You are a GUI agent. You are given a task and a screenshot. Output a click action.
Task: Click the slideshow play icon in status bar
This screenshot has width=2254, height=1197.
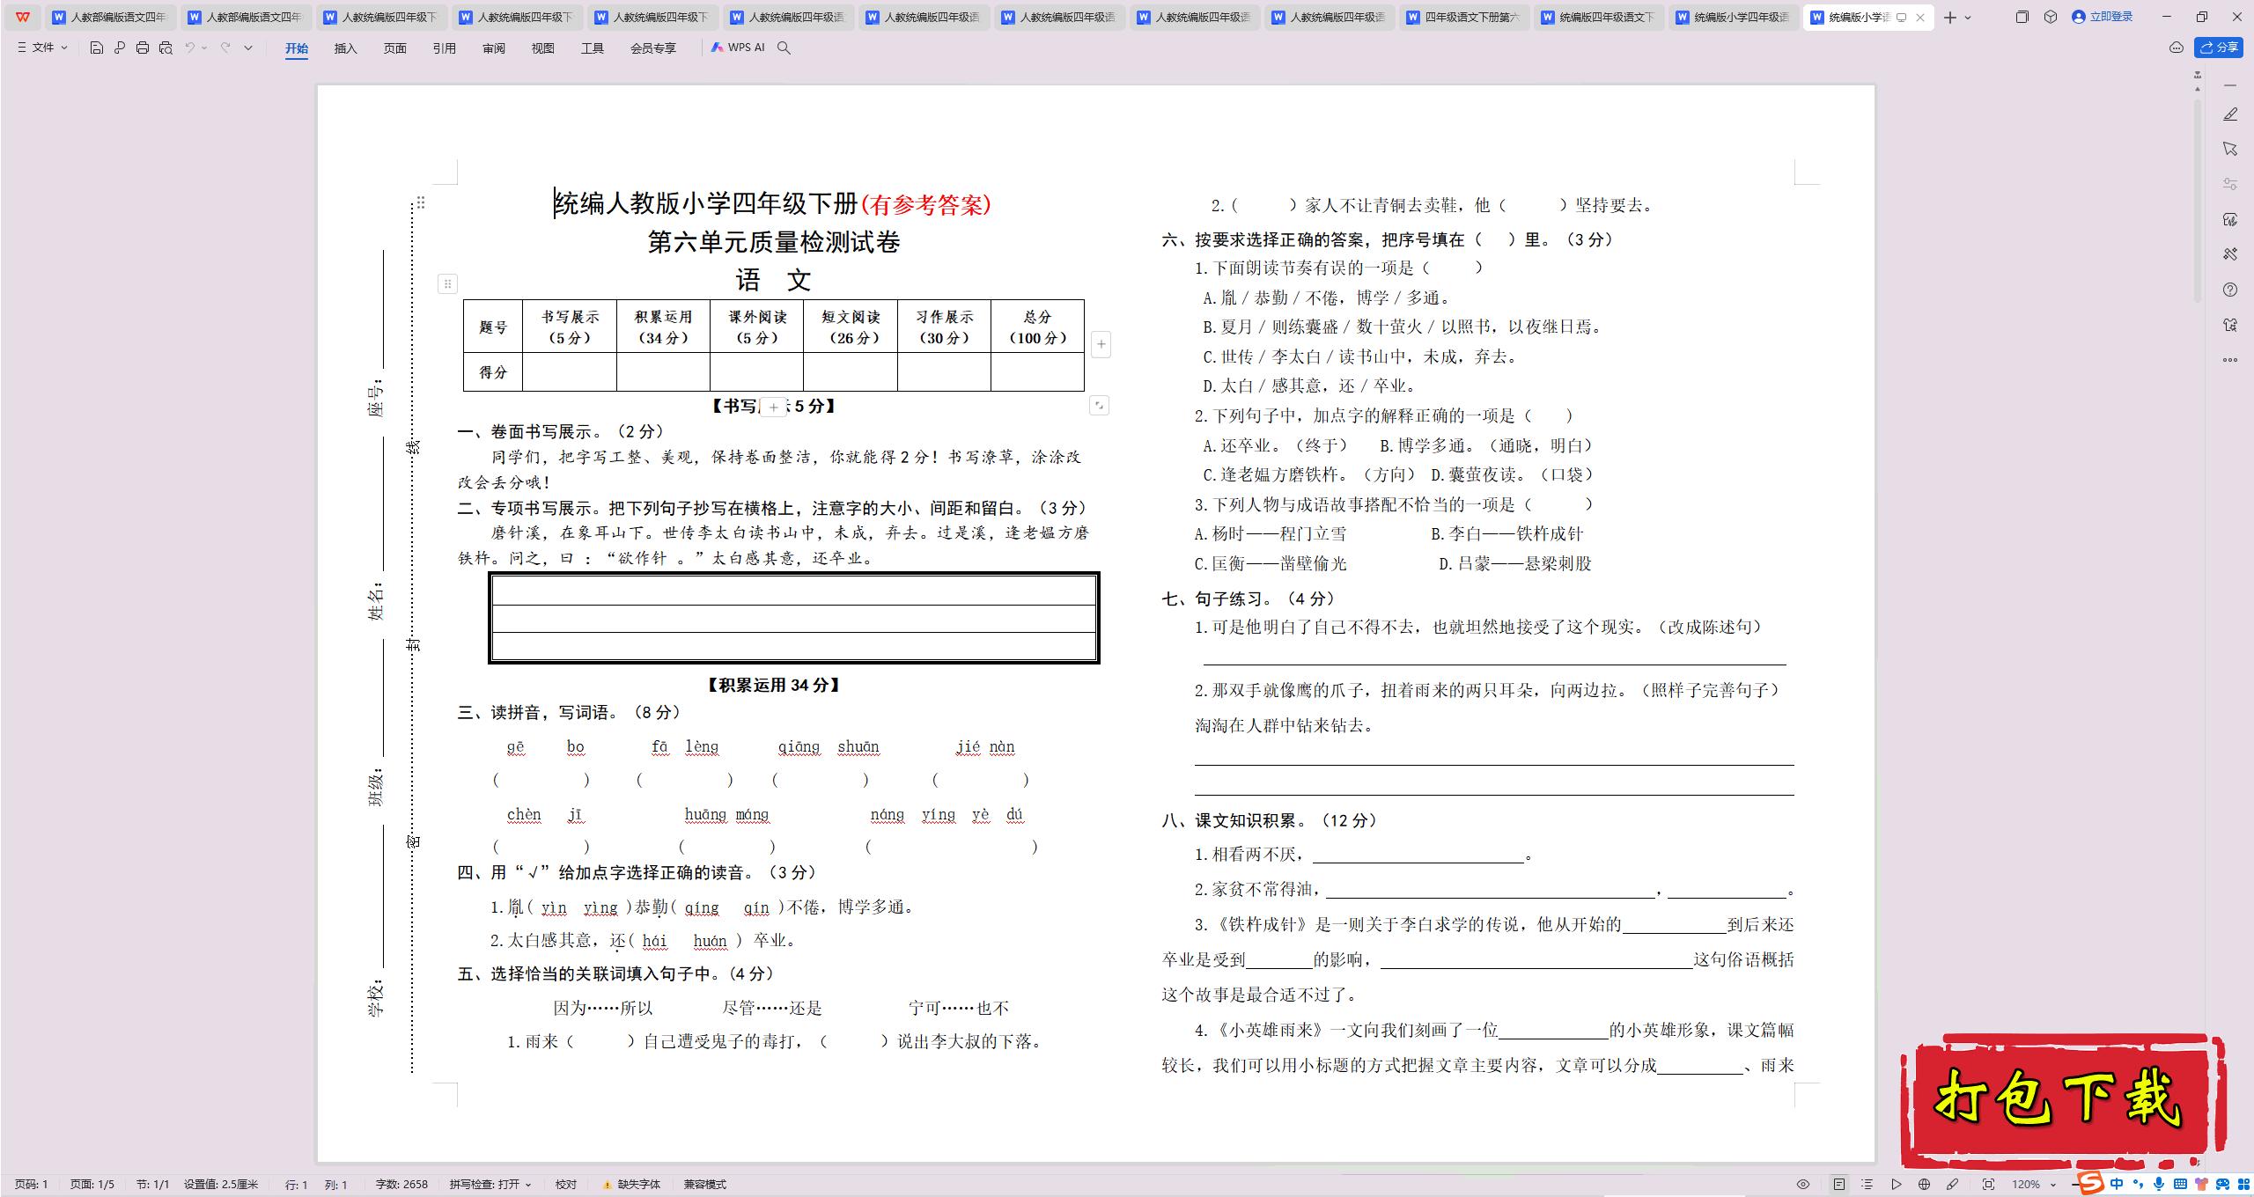[1896, 1185]
